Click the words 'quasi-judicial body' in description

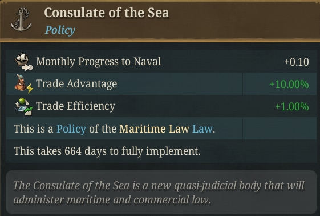coord(218,186)
